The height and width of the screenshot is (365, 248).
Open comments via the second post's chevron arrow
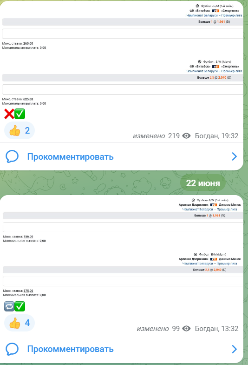[234, 349]
